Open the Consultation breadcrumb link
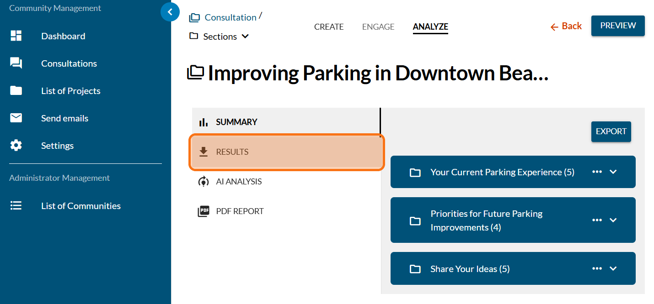Screen dimensions: 654x304 click(230, 17)
